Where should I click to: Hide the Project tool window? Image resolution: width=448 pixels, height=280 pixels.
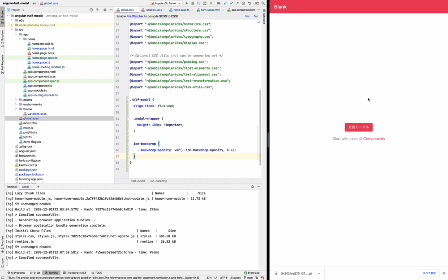[111, 10]
